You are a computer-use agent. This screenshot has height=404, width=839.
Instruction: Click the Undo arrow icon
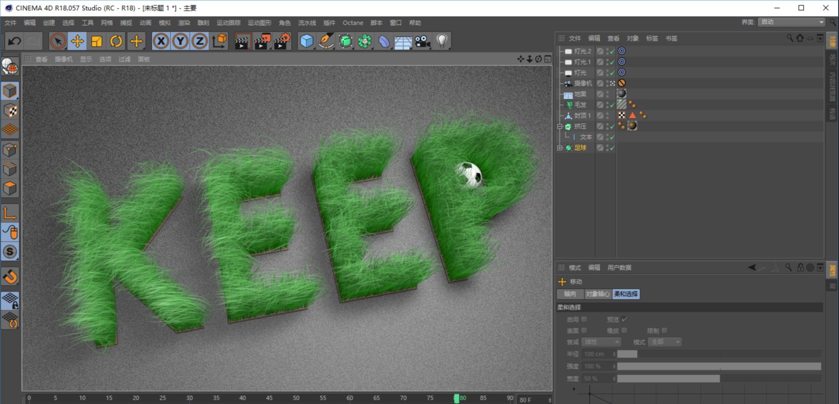[14, 41]
